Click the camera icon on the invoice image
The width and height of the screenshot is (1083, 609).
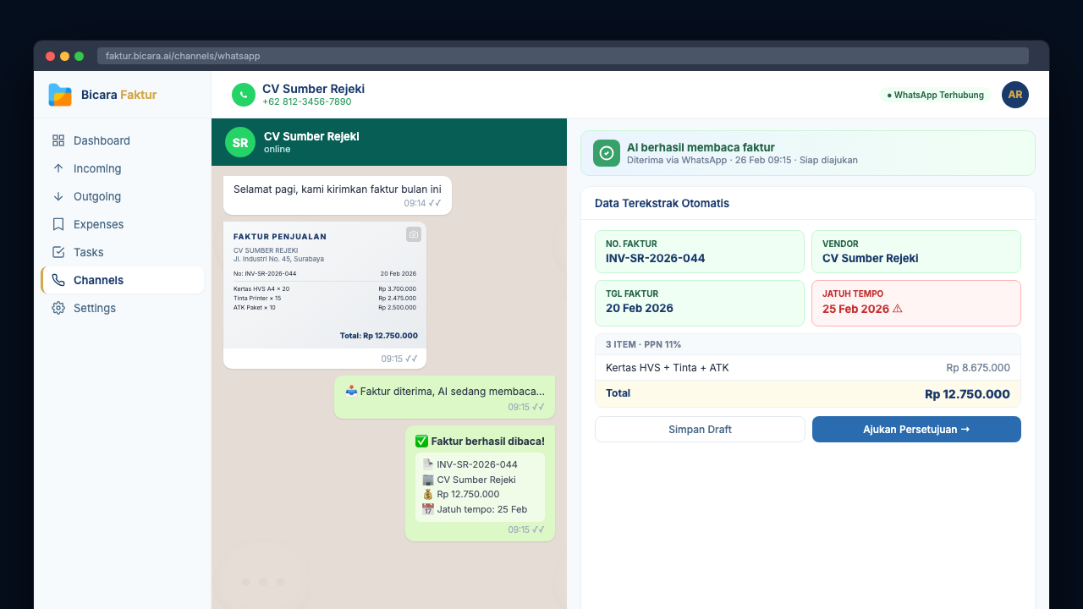click(414, 234)
